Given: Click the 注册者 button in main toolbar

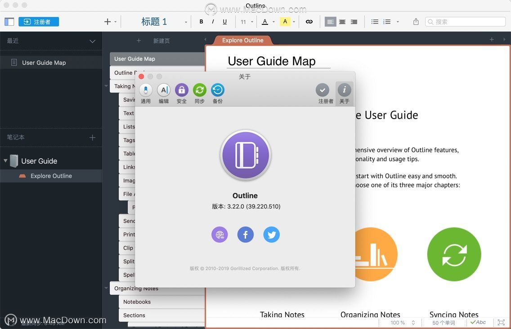Looking at the screenshot, I should tap(39, 22).
